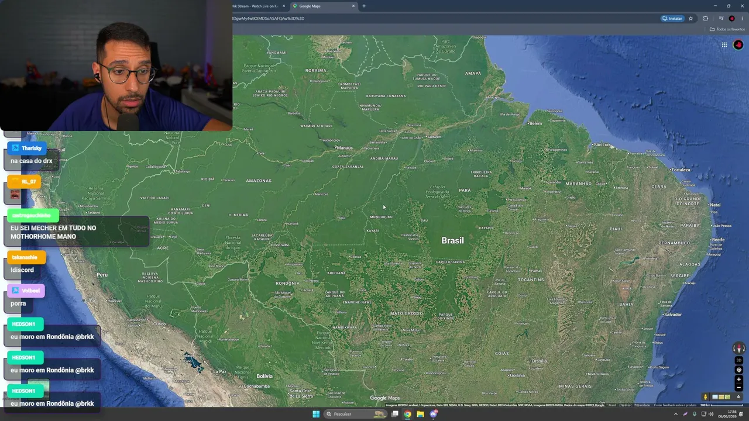Click the TOCANTINS state label
The height and width of the screenshot is (421, 749).
[531, 279]
